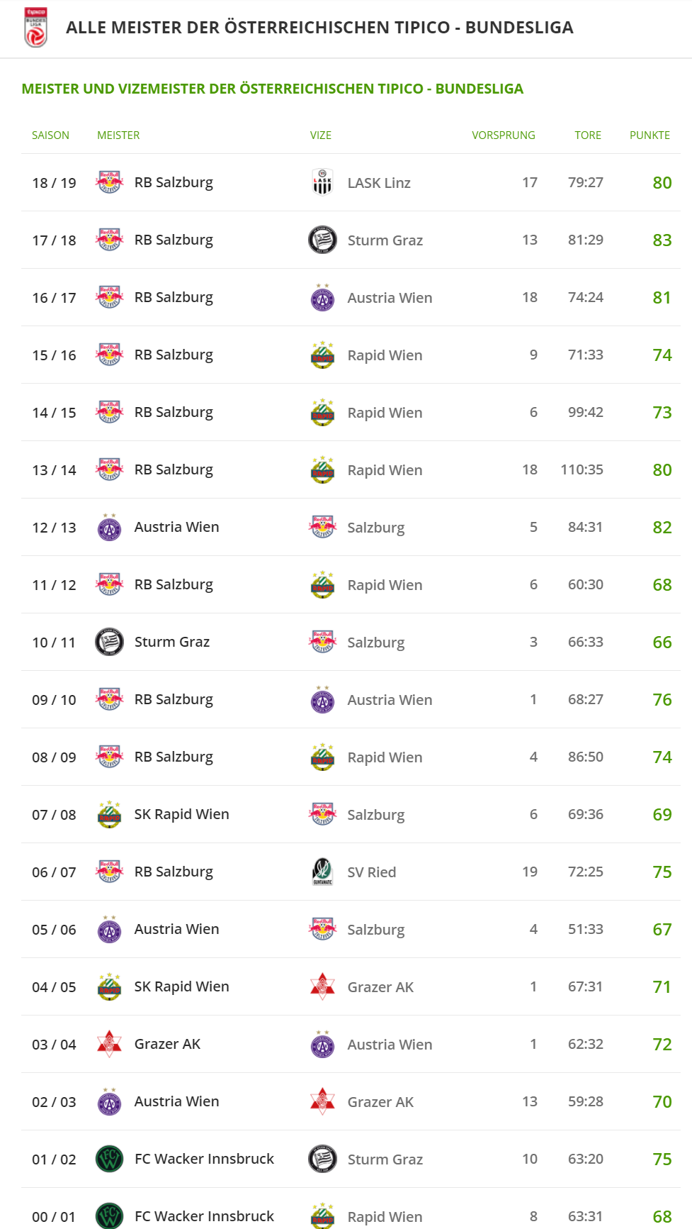Click the LASK Linz crest in 18/19 row
The image size is (692, 1229).
click(322, 182)
